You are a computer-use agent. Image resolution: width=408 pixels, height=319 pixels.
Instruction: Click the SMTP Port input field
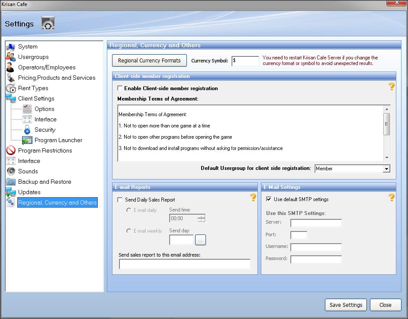(x=299, y=235)
